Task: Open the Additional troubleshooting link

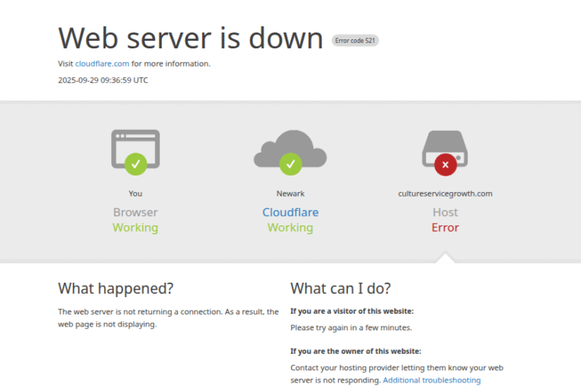Action: (431, 380)
